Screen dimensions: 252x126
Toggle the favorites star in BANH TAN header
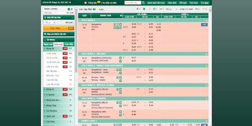pos(121,15)
